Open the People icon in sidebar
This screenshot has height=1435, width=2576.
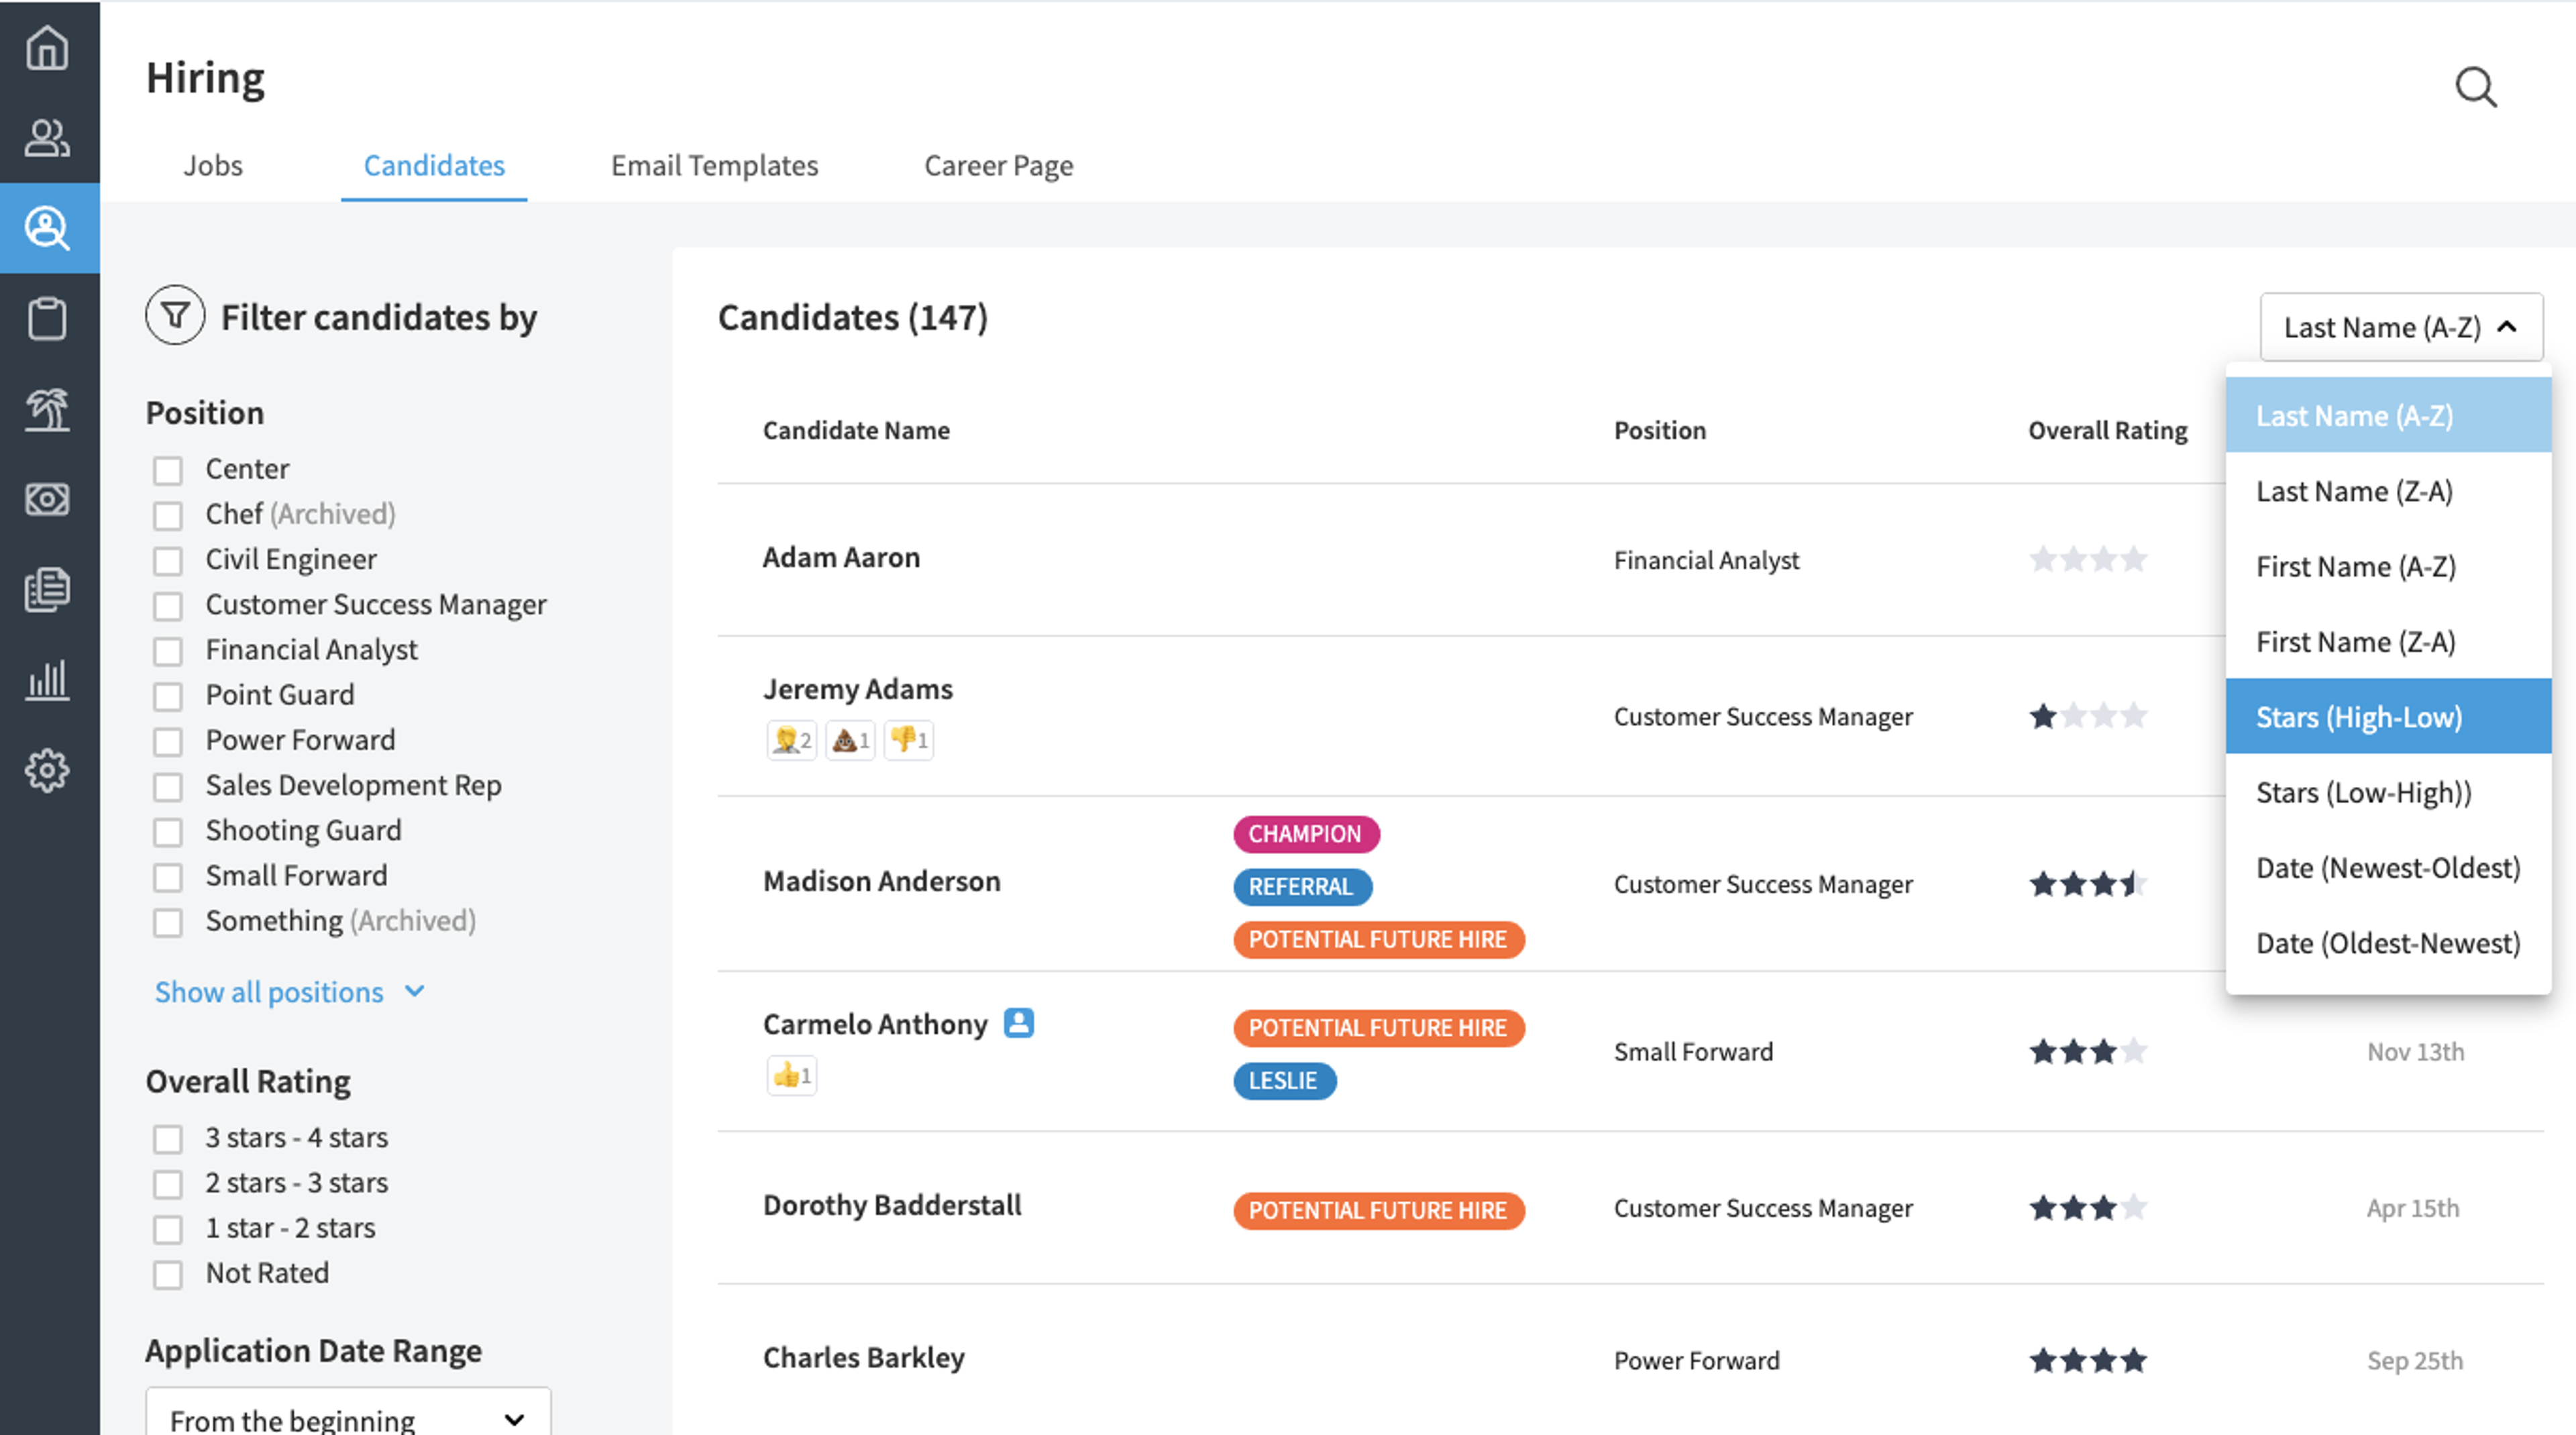47,137
